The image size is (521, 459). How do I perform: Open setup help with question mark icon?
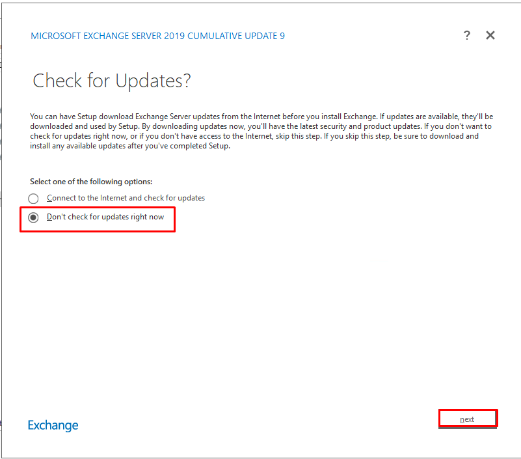pos(466,36)
